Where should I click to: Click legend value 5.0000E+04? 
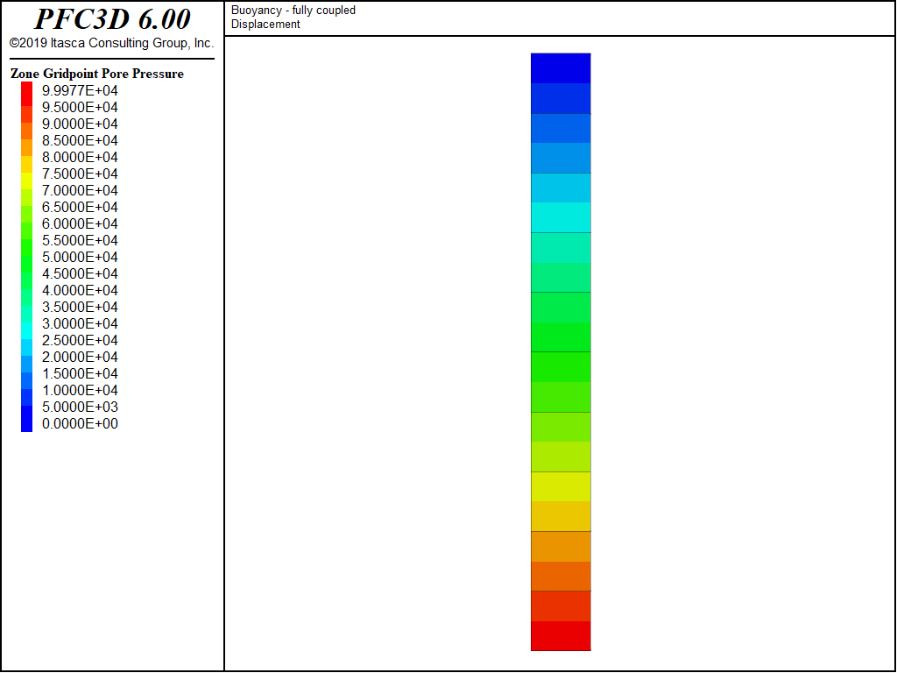80,257
